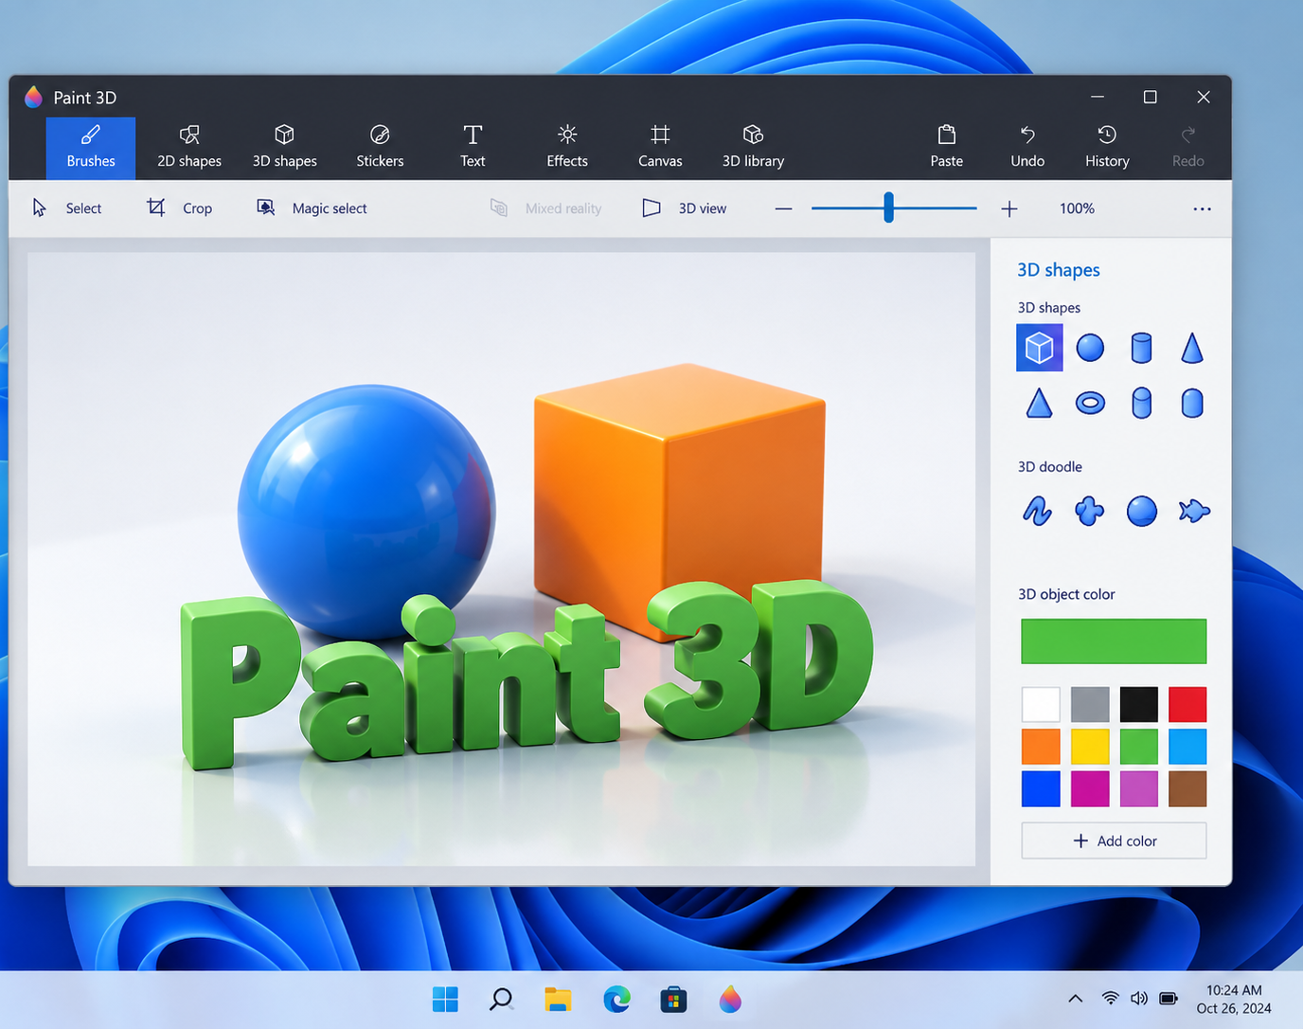Select the 3D sphere shape
This screenshot has width=1303, height=1029.
[1090, 348]
